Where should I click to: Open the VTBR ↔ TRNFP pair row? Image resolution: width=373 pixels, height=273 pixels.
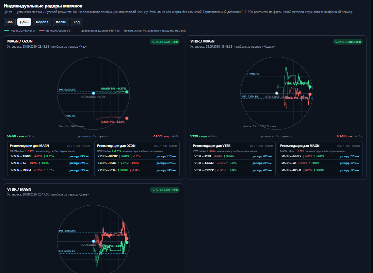(x=233, y=170)
